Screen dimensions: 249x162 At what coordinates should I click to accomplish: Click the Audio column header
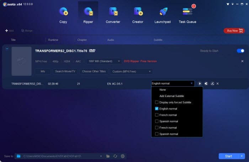tap(111, 40)
